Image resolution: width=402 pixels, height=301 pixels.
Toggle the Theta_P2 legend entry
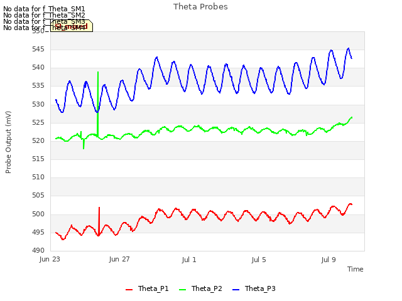click(x=200, y=288)
